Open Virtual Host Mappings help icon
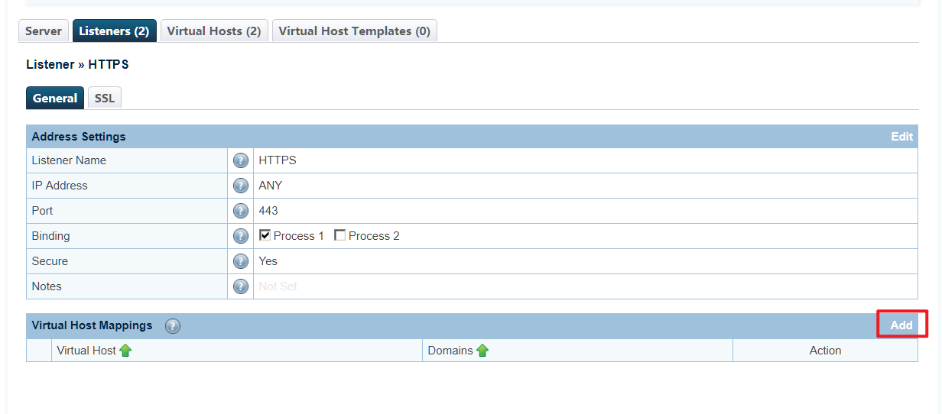Screen dimensions: 942x414 point(173,326)
